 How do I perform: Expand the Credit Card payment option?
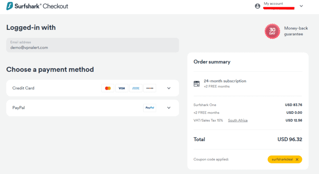[169, 88]
